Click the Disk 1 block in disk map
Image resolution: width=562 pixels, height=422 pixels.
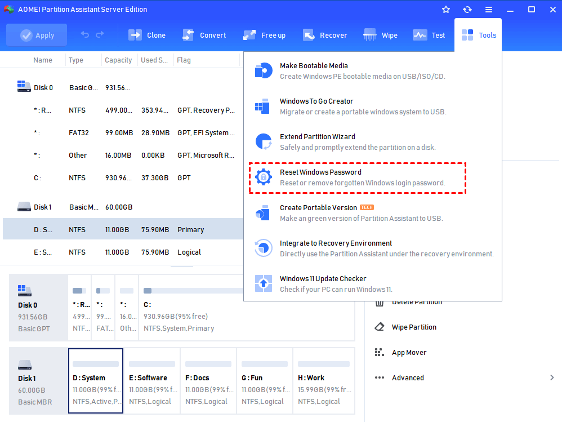(38, 381)
